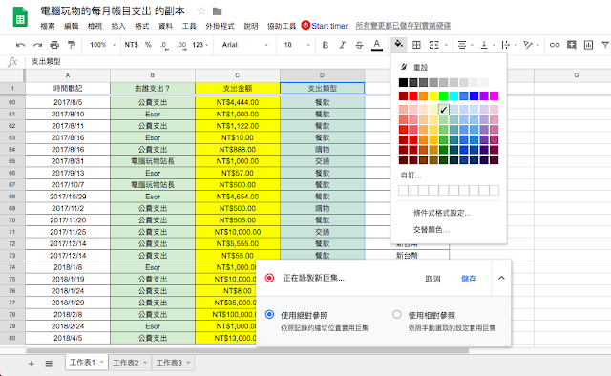
Task: Collapse the macro recording panel chevron
Action: tap(501, 278)
